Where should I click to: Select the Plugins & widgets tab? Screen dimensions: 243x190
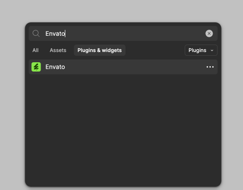tap(99, 50)
